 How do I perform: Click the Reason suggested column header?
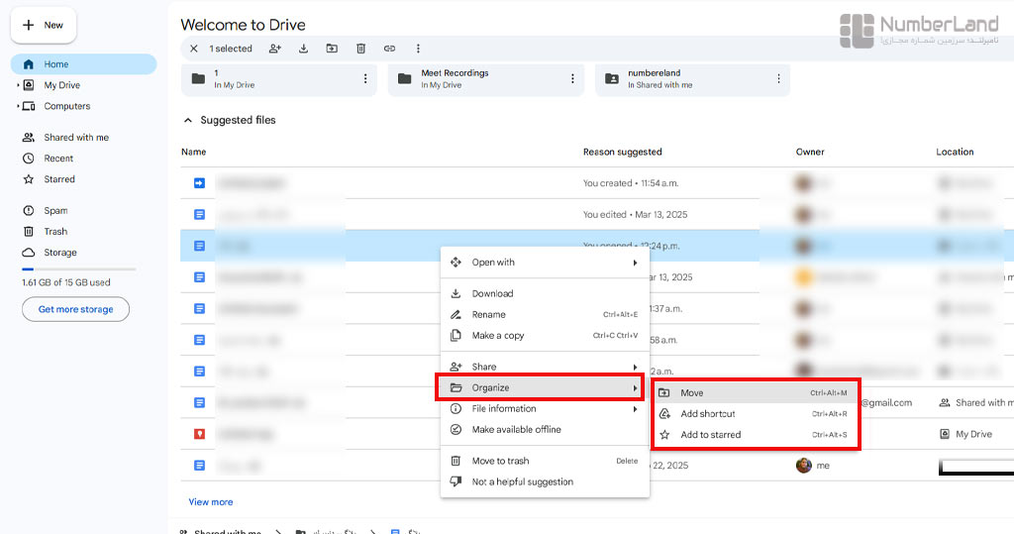tap(622, 152)
